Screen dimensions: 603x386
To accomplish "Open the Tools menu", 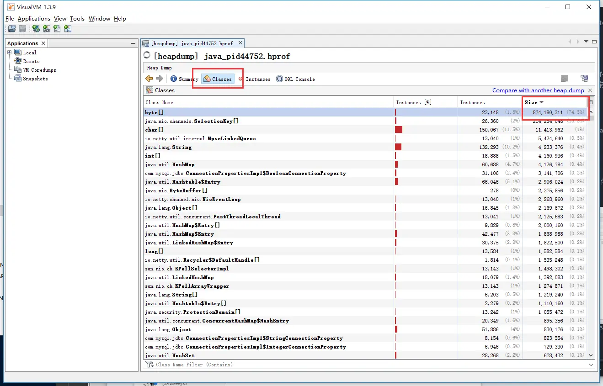I will tap(77, 19).
